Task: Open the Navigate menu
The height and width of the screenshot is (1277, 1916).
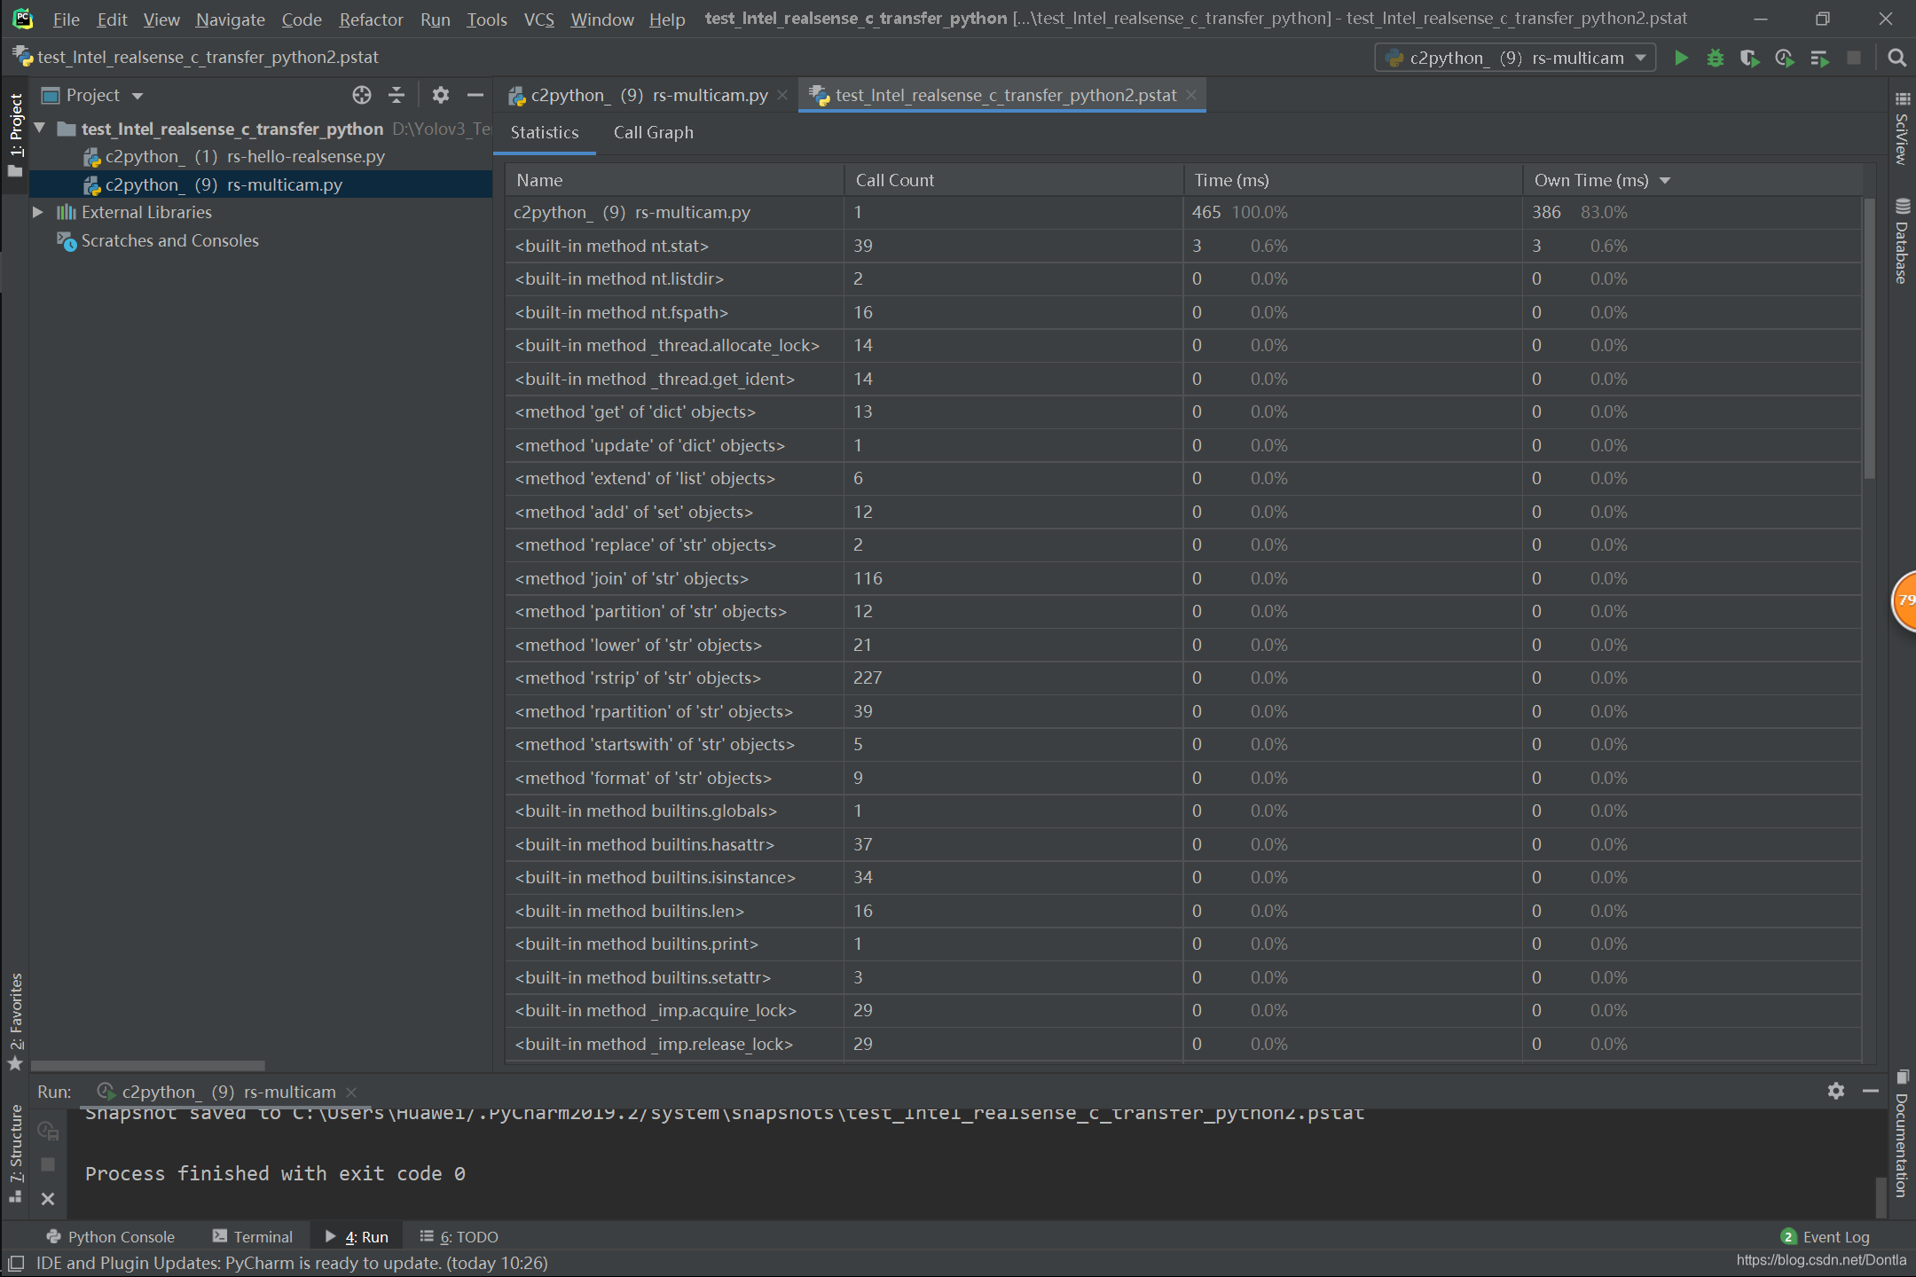Action: [230, 19]
